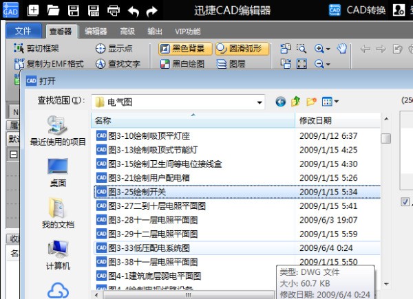Click the new file icon in title bar
413x299 pixels.
33,10
